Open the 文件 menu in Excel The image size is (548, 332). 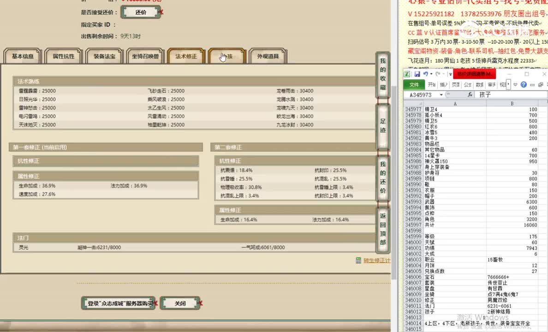coord(414,84)
